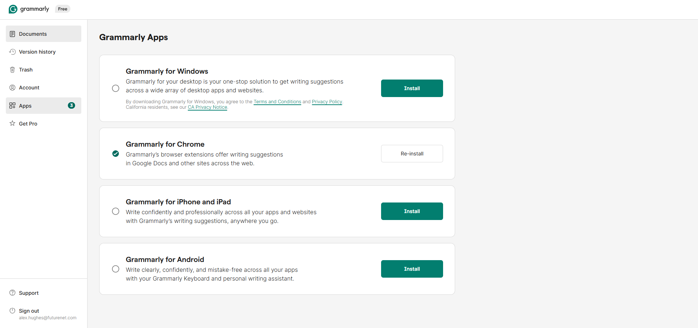
Task: Open Trash using the trash can icon
Action: 12,69
